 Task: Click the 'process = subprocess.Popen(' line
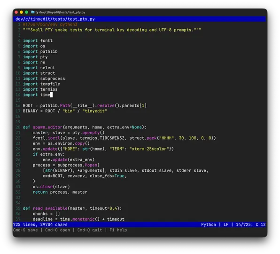click(x=66, y=165)
